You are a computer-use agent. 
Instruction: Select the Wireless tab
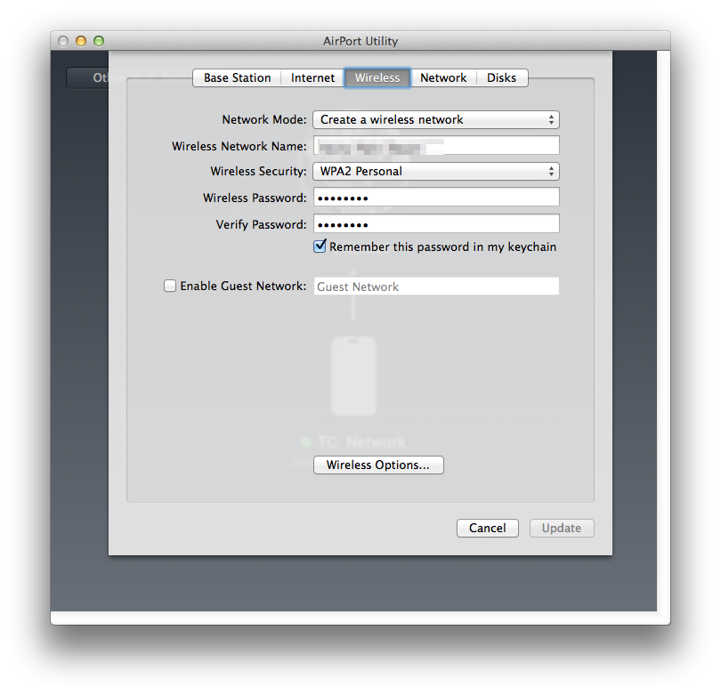click(x=377, y=77)
